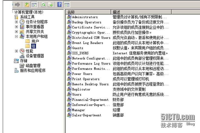Click the 授权成员执行加密操作 description
200x133 pixels.
[x=132, y=33]
